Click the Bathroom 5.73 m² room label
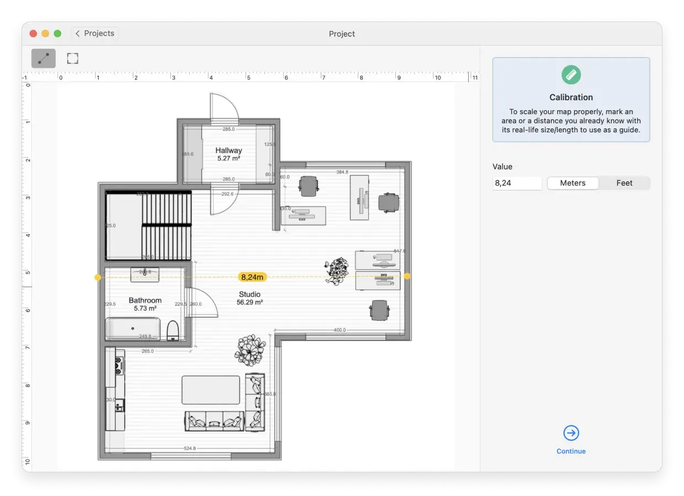The width and height of the screenshot is (684, 496). [x=145, y=304]
